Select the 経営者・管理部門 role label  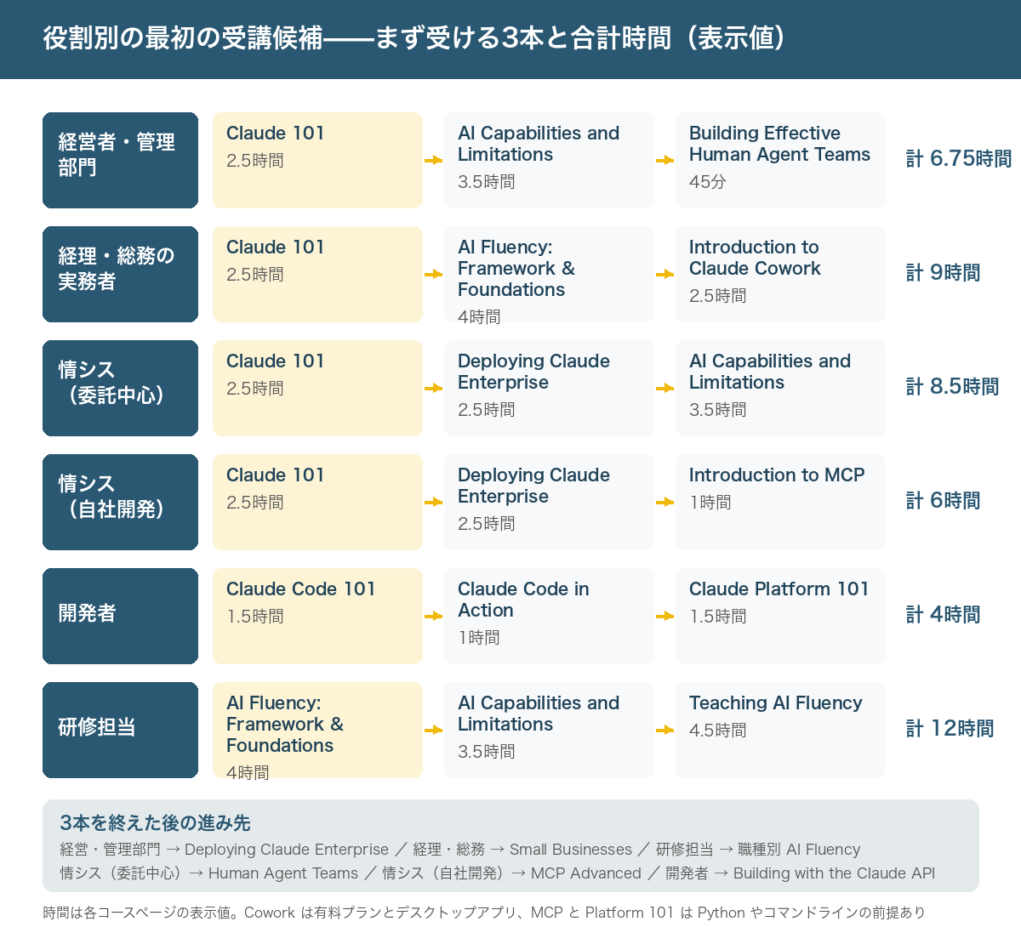[x=120, y=160]
